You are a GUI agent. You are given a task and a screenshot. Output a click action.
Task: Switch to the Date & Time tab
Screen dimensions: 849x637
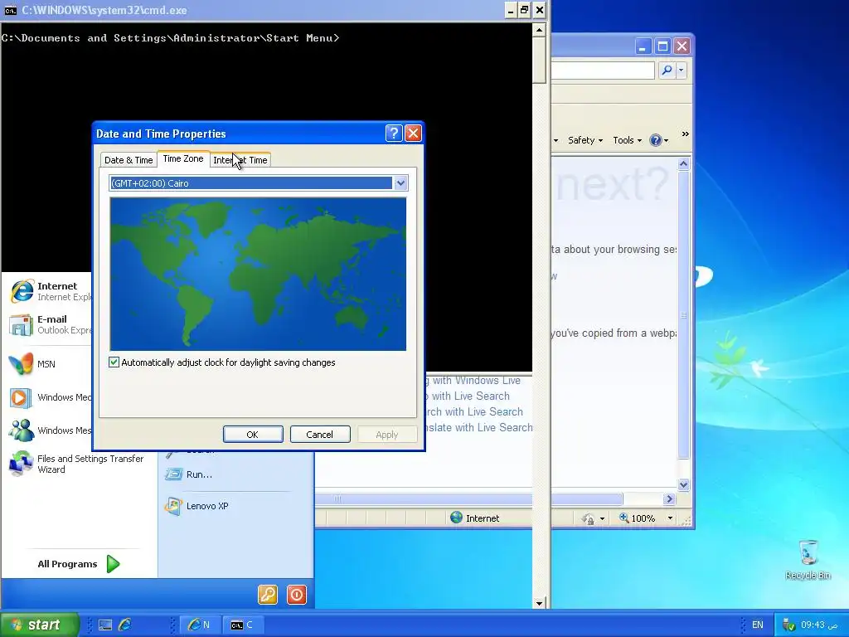click(129, 160)
